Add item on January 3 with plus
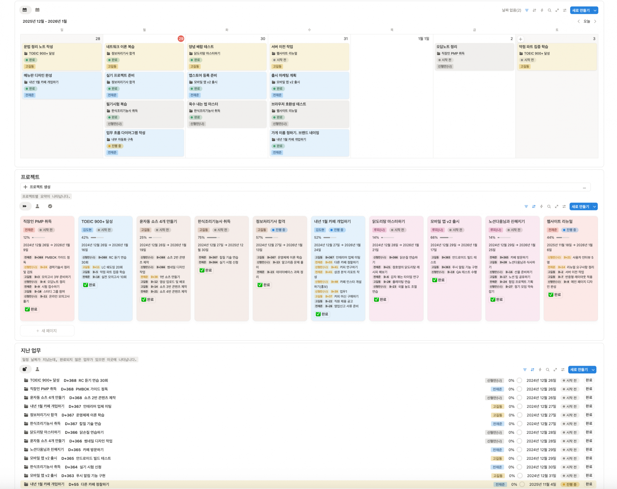Viewport: 617px width, 489px height. (521, 39)
